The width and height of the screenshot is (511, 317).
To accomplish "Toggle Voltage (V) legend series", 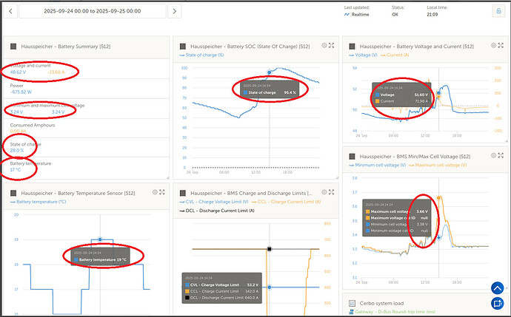I will coord(363,55).
